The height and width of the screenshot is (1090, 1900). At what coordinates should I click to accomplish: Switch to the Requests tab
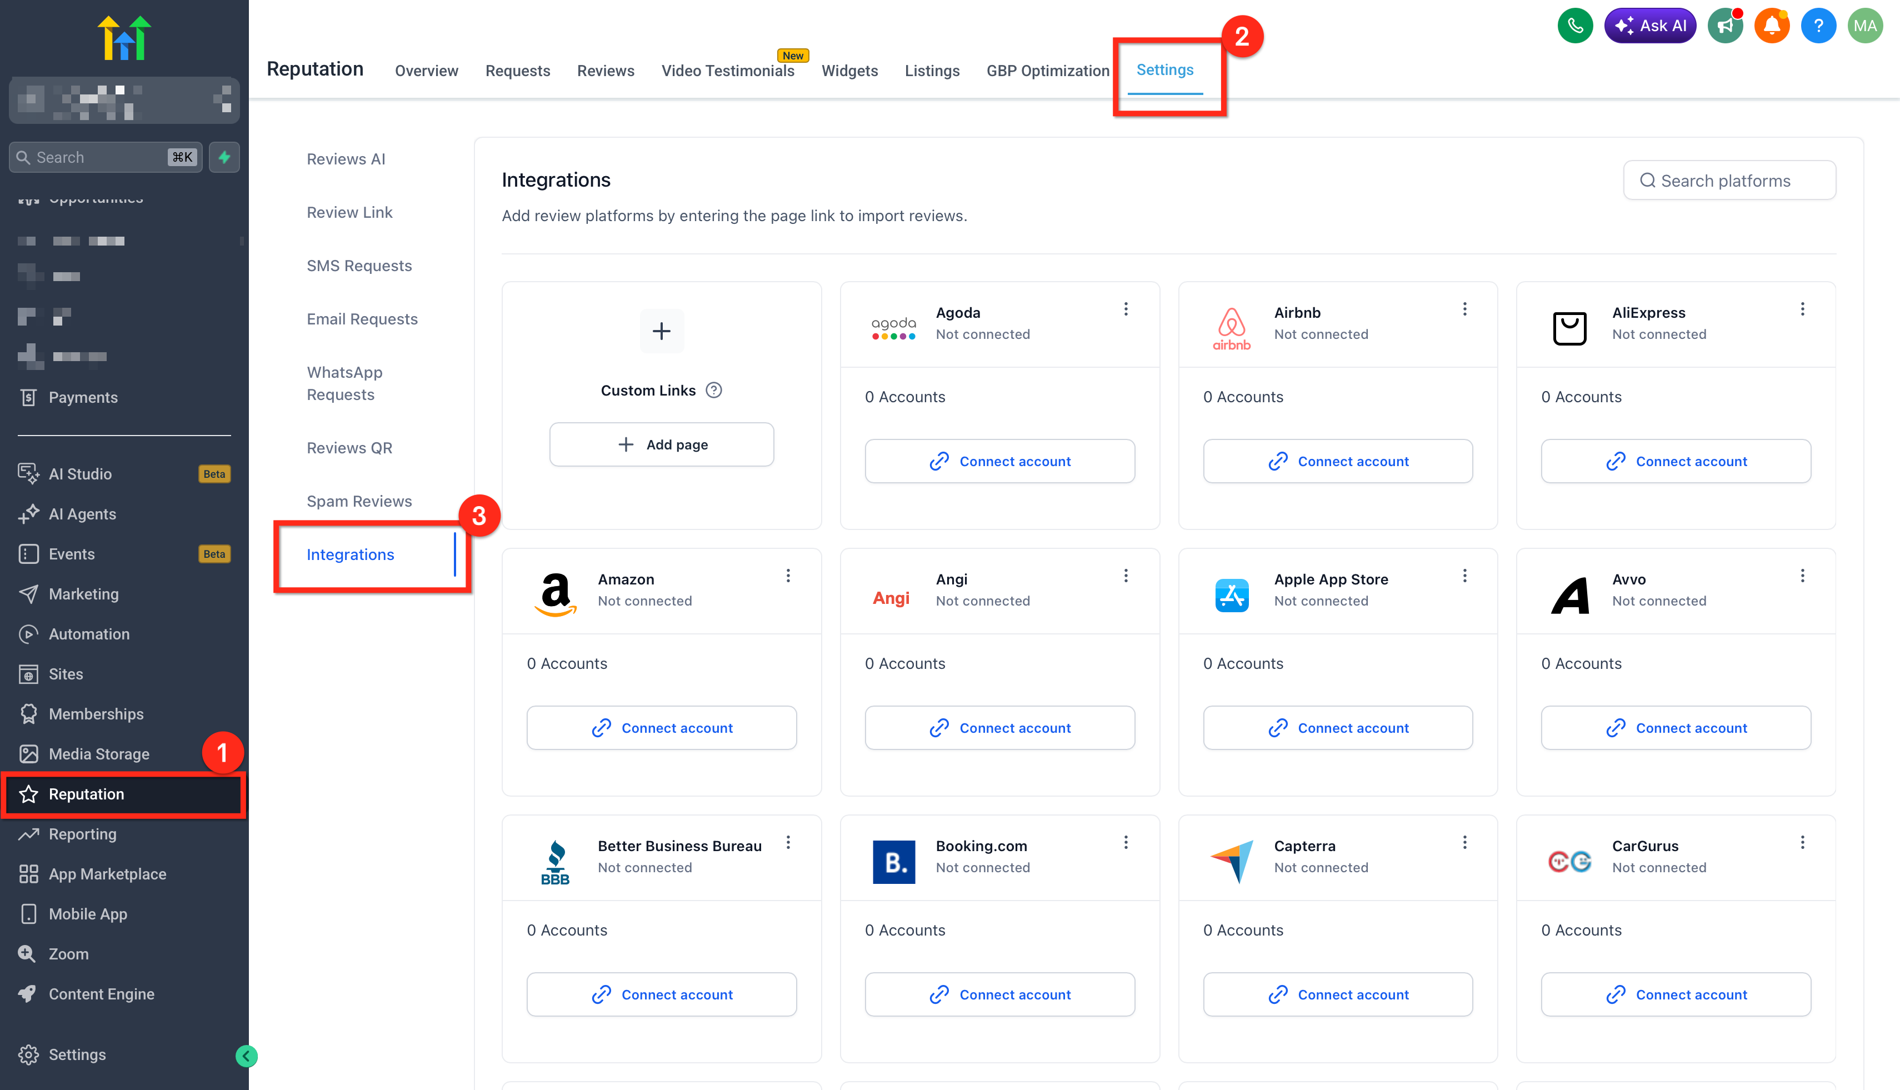coord(517,71)
